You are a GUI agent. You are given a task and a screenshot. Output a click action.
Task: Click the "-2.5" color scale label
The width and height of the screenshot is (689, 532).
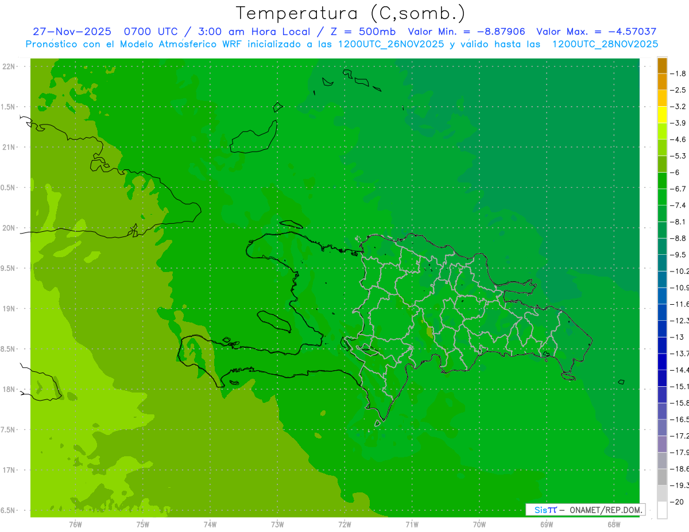click(x=678, y=90)
